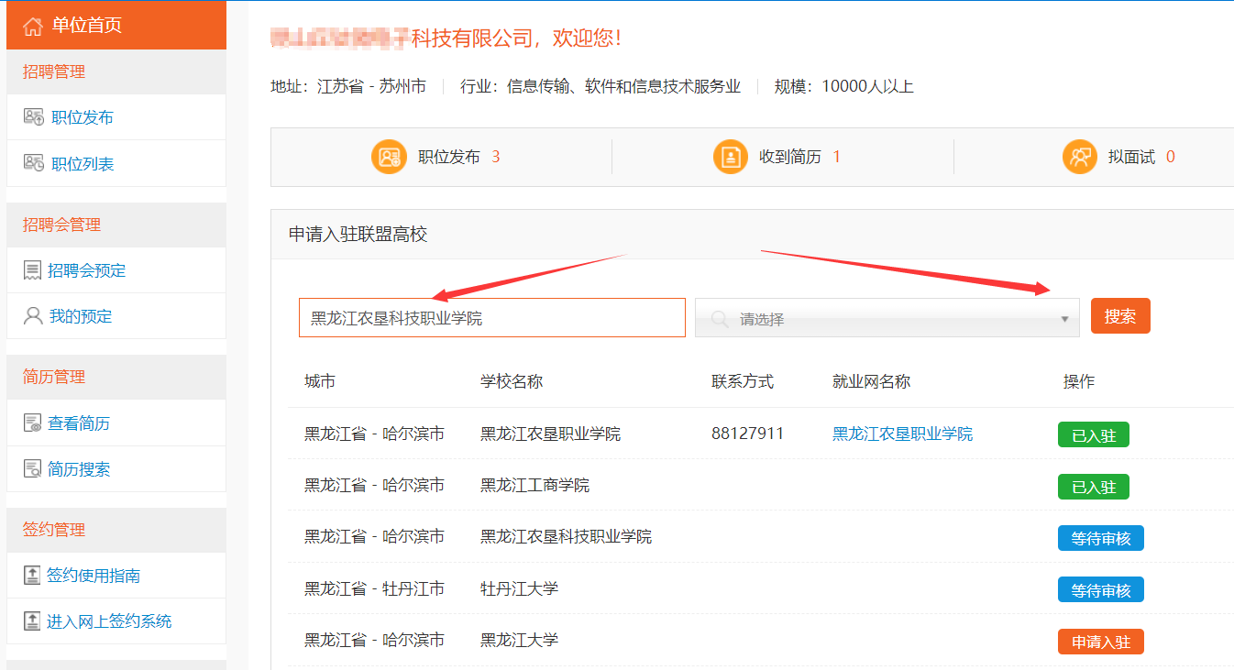Click the 我的预定 person icon

pyautogui.click(x=33, y=316)
